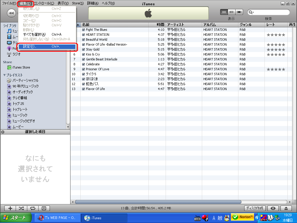This screenshot has height=223, width=297.
Task: Switch to album grouped view mode
Action: [x=231, y=12]
